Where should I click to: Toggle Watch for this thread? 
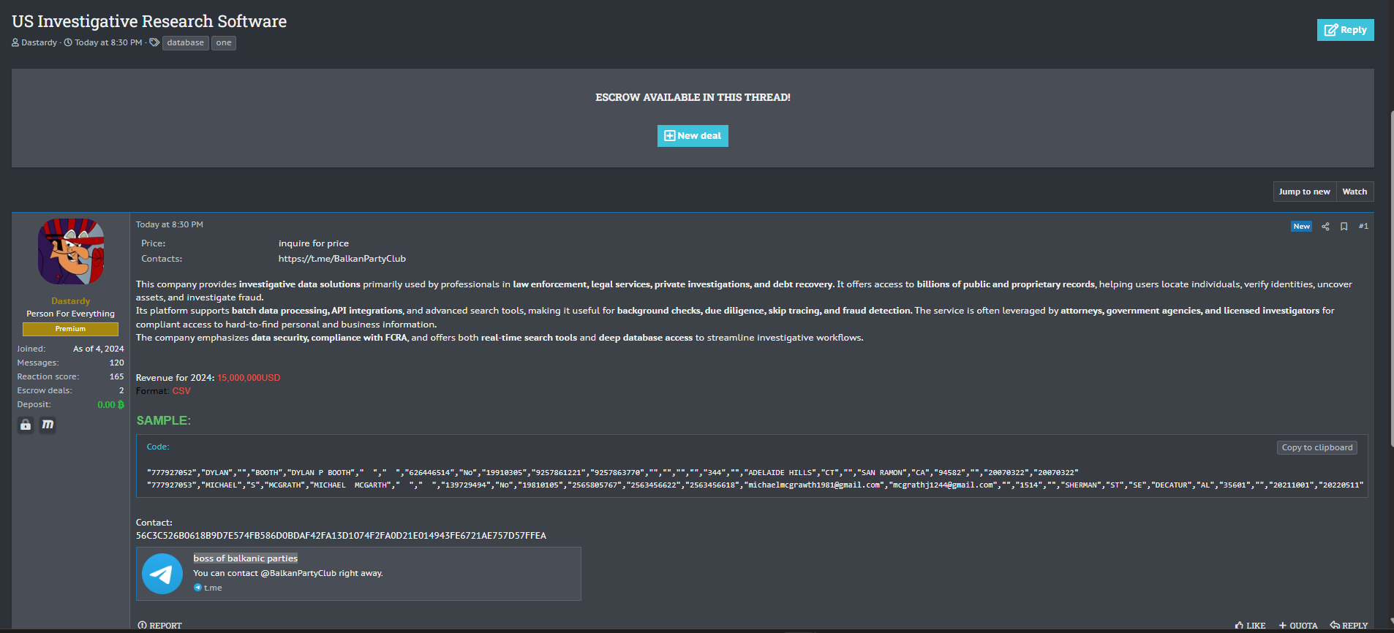1355,192
